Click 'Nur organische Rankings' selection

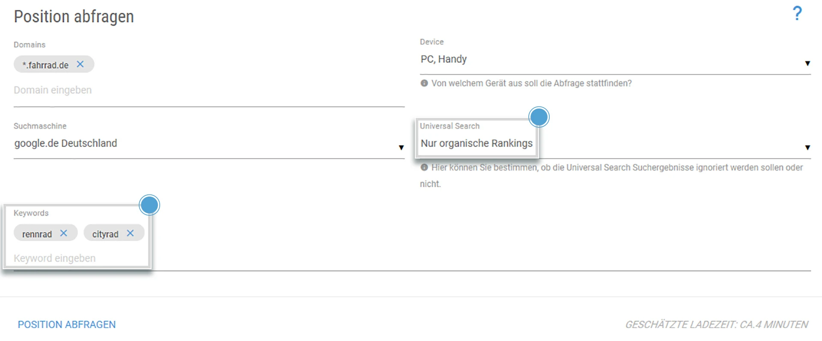point(476,144)
